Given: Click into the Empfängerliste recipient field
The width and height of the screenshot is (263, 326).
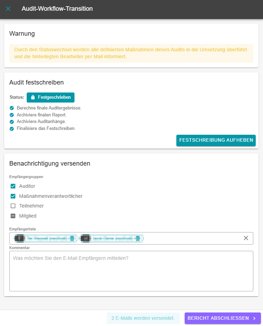Looking at the screenshot, I should click(191, 238).
